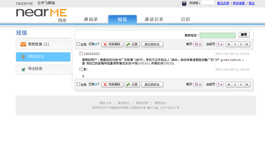Go to first page in top pager
Viewport: 265px width, 167px height.
[229, 44]
